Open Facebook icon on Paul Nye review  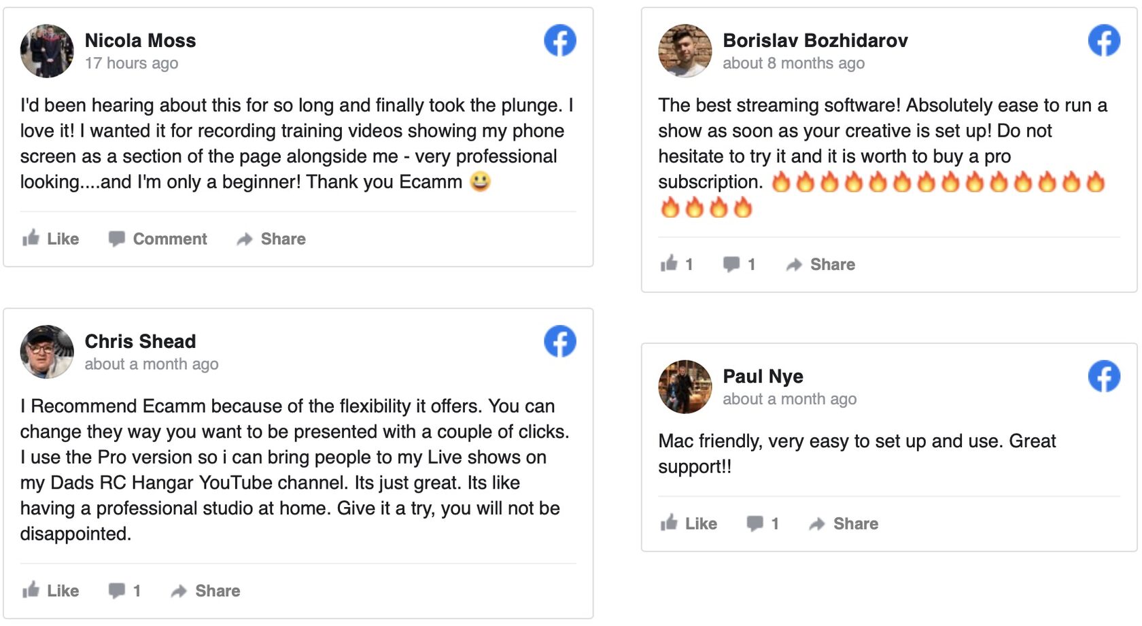1103,377
